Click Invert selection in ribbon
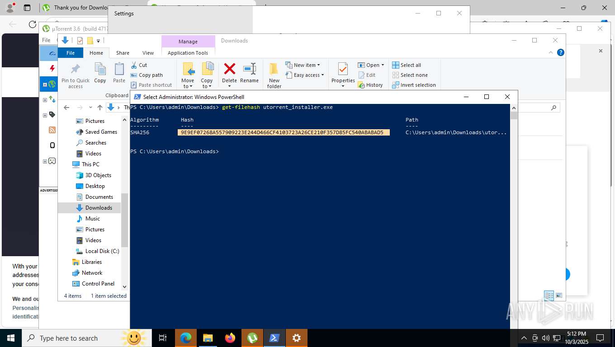The image size is (615, 347). point(414,85)
